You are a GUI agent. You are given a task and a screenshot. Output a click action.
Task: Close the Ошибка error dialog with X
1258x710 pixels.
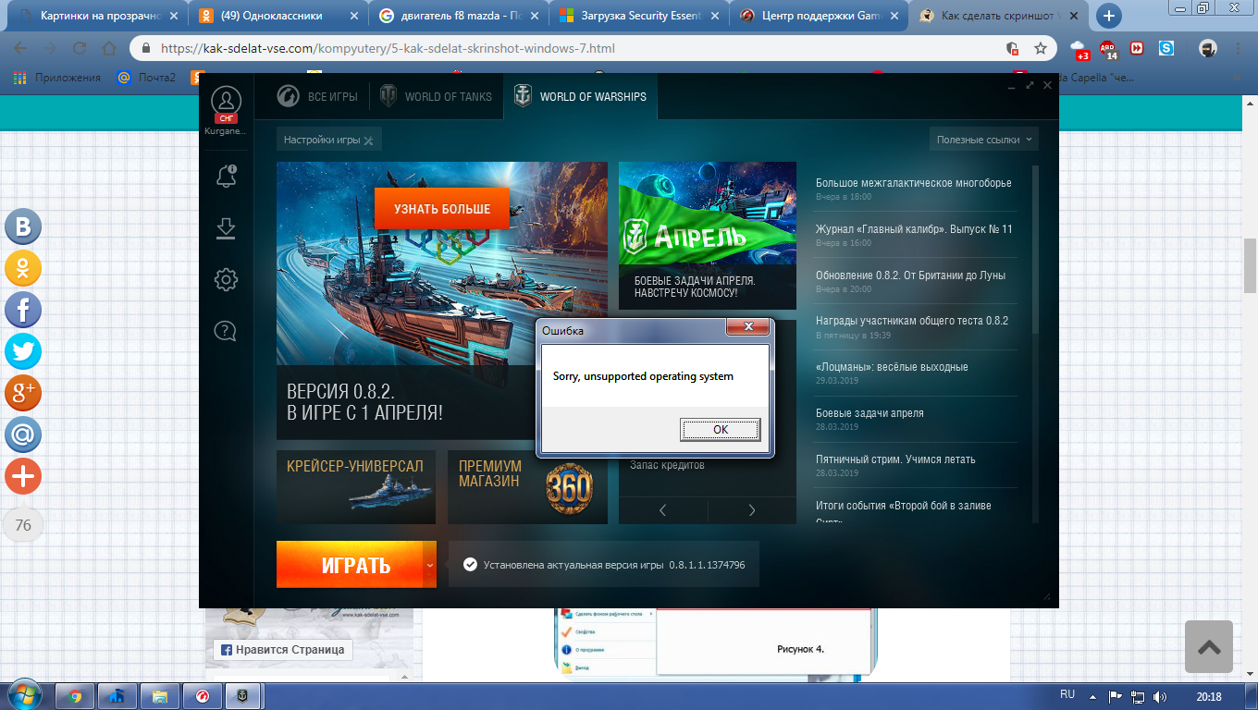point(747,327)
